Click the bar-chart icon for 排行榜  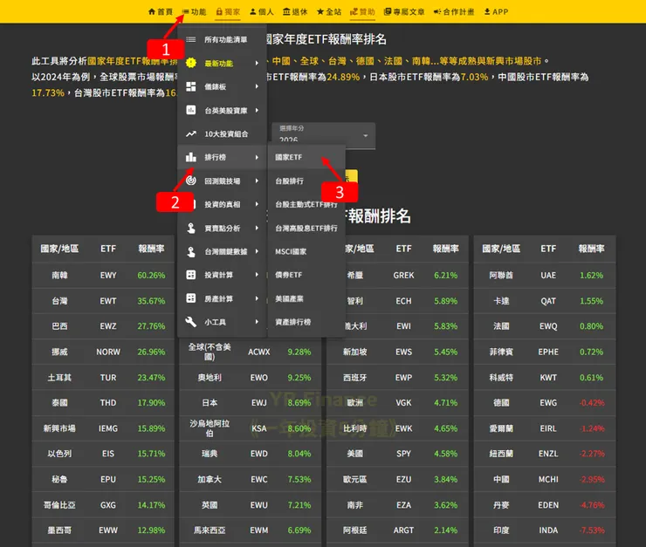click(191, 157)
